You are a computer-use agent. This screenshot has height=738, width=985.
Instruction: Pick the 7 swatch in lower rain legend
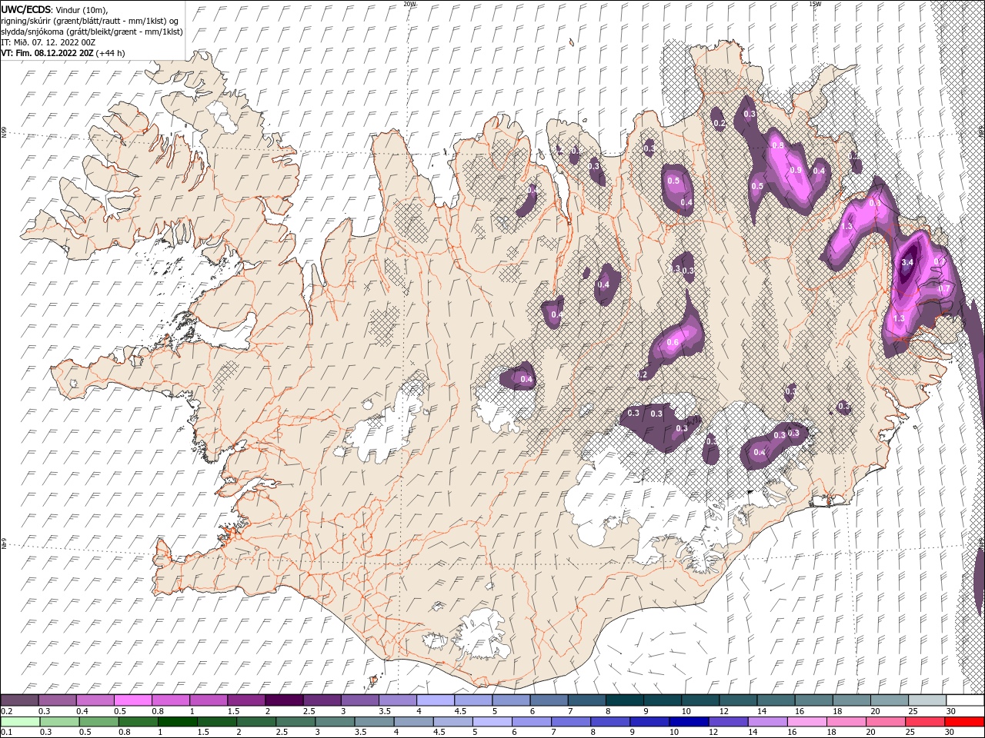(x=571, y=722)
